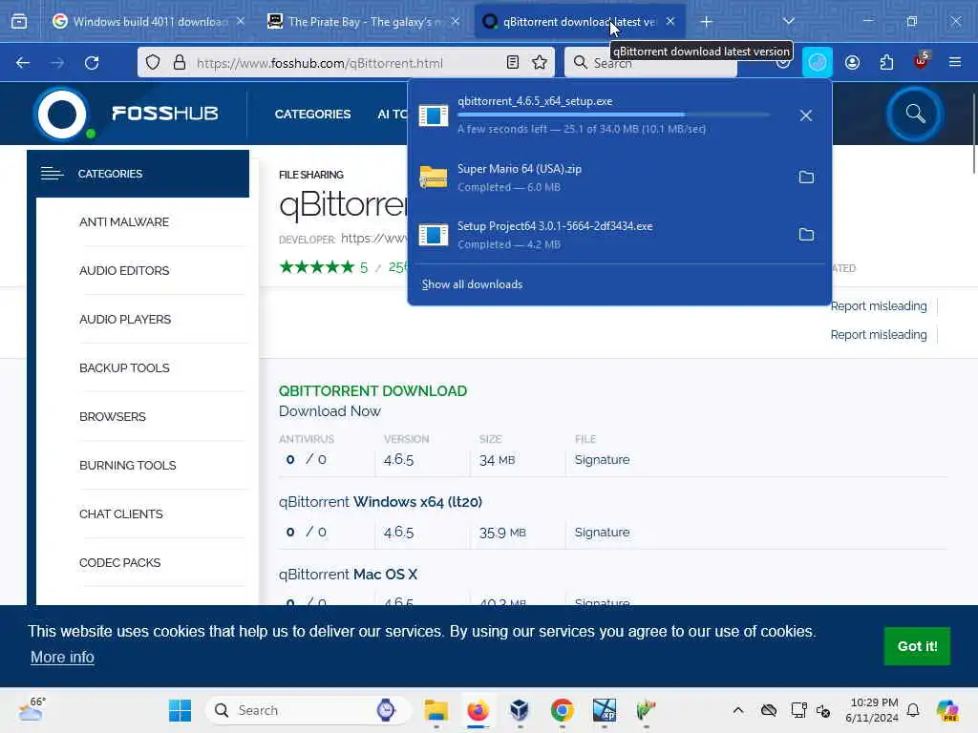The width and height of the screenshot is (978, 733).
Task: Click the second Report misleading link
Action: click(879, 335)
